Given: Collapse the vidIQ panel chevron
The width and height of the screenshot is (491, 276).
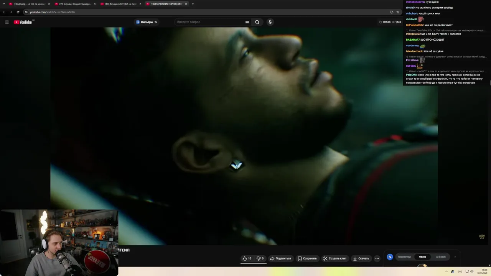Looking at the screenshot, I should (x=455, y=257).
